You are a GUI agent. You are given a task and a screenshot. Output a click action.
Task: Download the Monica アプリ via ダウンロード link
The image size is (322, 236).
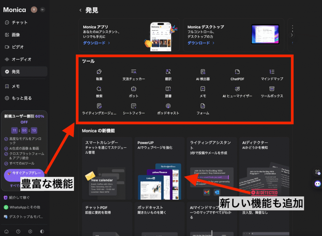(x=97, y=43)
